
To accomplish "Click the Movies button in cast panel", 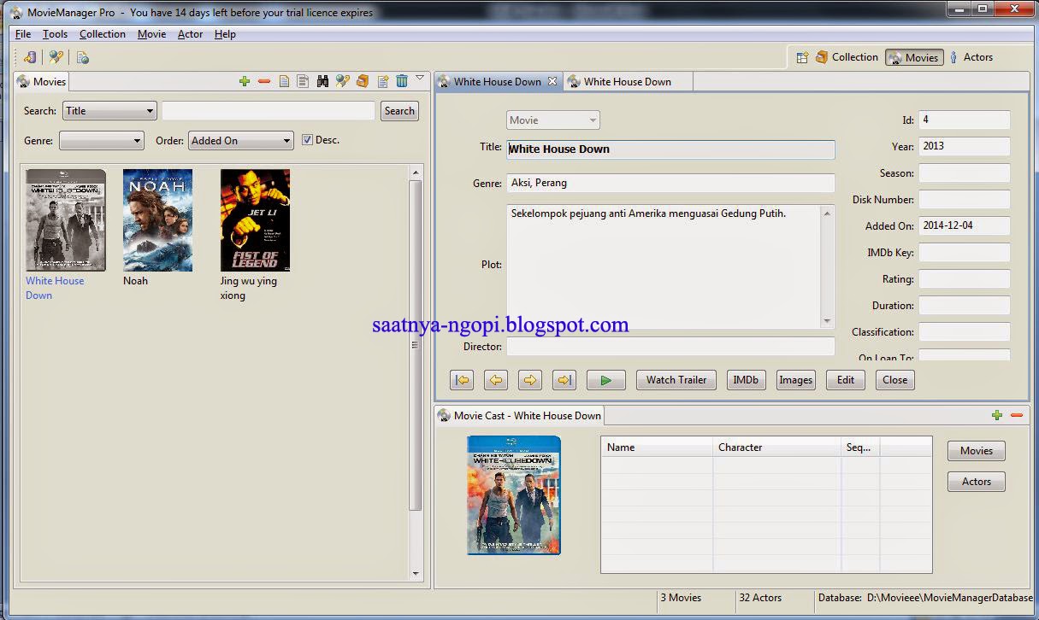I will [977, 451].
